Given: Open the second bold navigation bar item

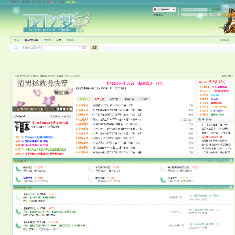Looking at the screenshot, I should click(x=31, y=40).
